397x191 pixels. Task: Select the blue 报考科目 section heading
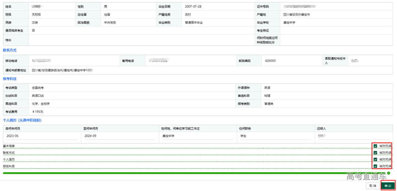tap(10, 79)
